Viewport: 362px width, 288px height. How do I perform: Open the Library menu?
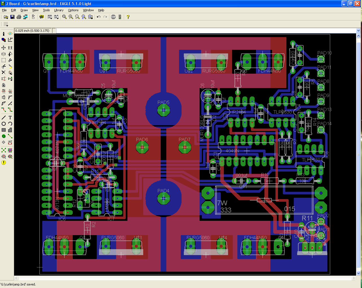click(59, 10)
